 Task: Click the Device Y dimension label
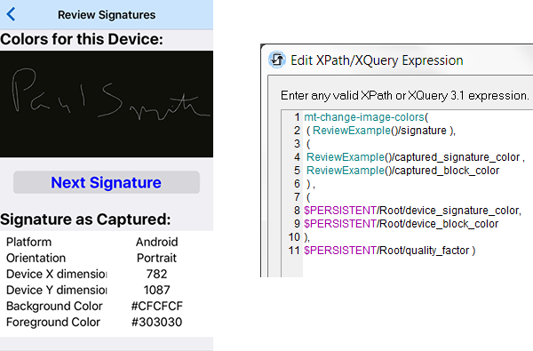pos(57,290)
